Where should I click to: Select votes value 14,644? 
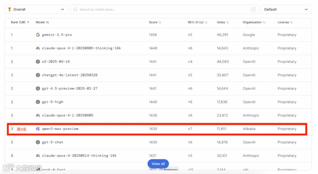[x=222, y=88]
